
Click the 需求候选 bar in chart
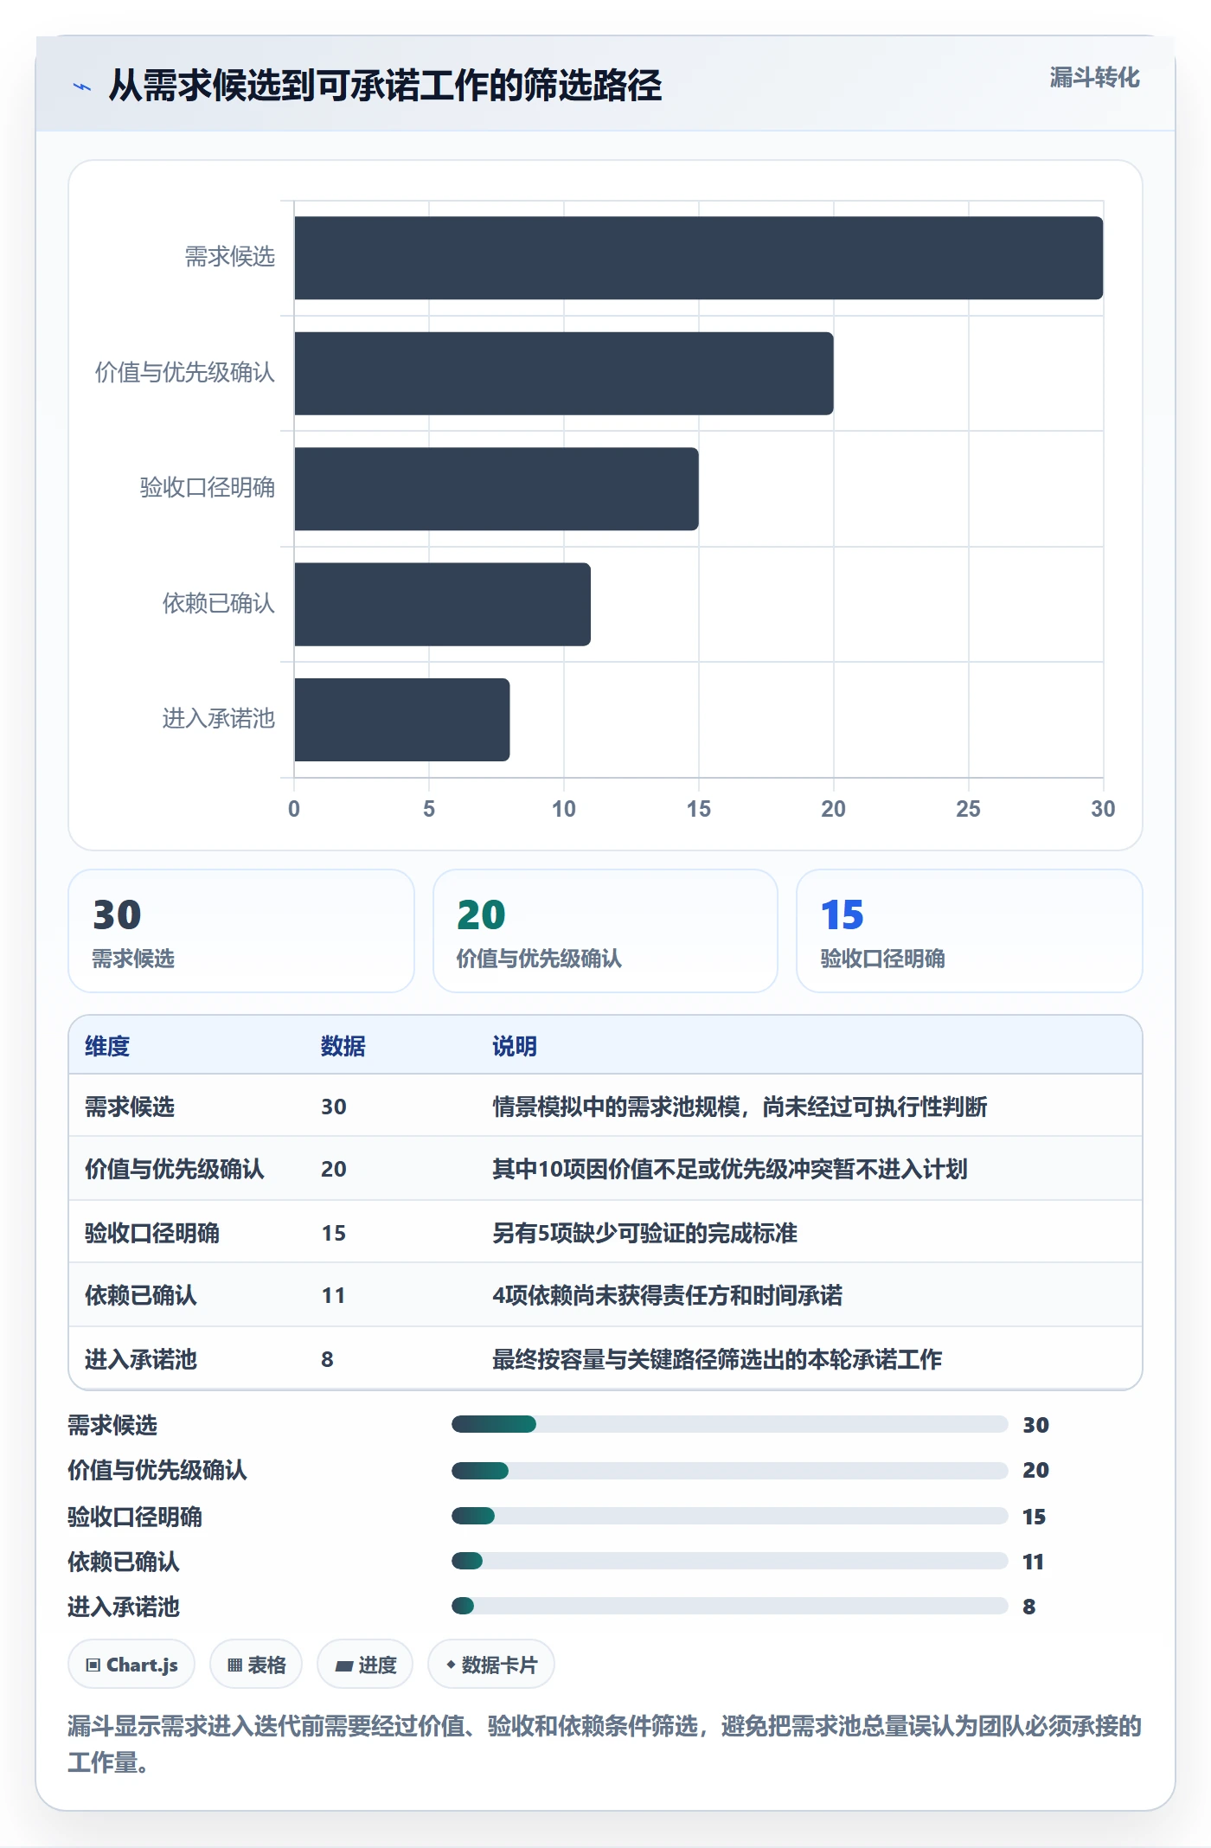tap(698, 258)
